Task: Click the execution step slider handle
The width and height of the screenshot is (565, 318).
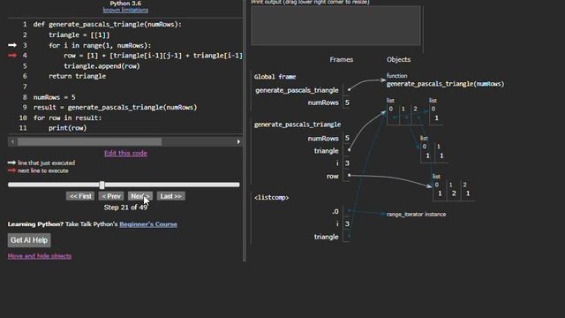Action: (x=102, y=185)
